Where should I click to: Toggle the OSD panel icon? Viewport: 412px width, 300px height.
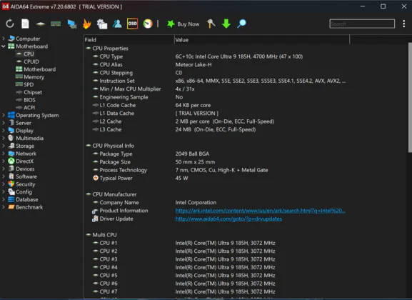tap(132, 24)
